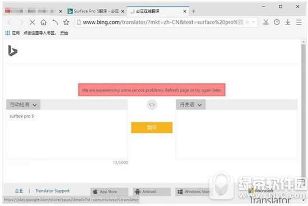
Task: Click the translation output area
Action: [237, 134]
